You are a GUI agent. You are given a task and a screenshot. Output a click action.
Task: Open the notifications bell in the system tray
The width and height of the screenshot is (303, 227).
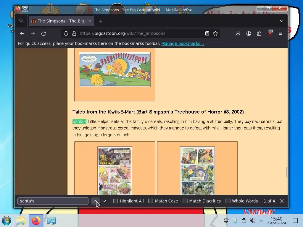226,220
